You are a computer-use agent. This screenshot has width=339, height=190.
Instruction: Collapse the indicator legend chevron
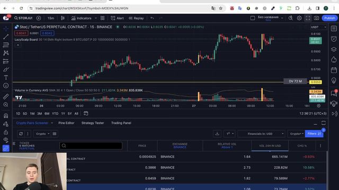18,45
